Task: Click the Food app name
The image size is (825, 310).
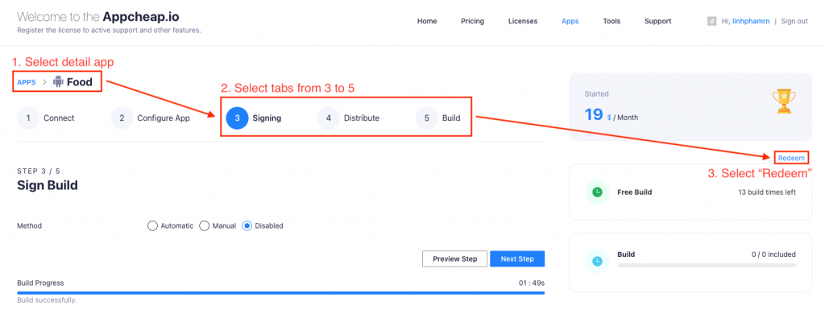Action: (x=80, y=82)
